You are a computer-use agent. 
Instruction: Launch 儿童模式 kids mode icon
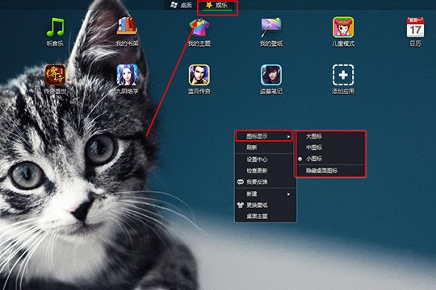pos(343,27)
